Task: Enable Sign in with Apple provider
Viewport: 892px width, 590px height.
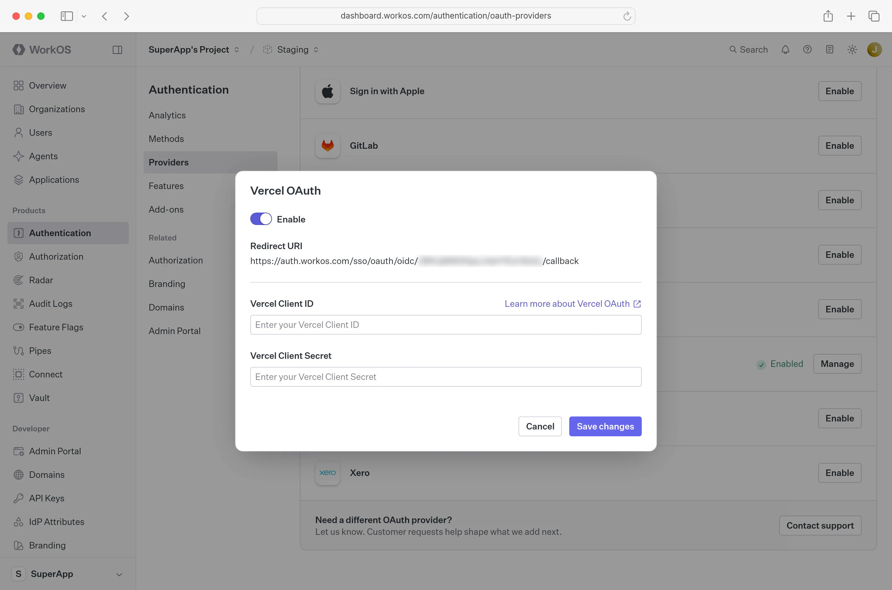Action: (839, 91)
